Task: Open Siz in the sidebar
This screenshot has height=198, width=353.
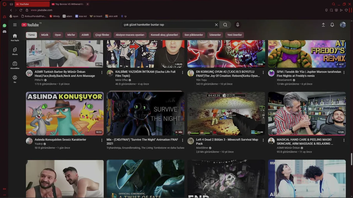Action: (x=15, y=79)
